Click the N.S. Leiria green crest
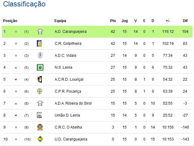 [x=40, y=67]
